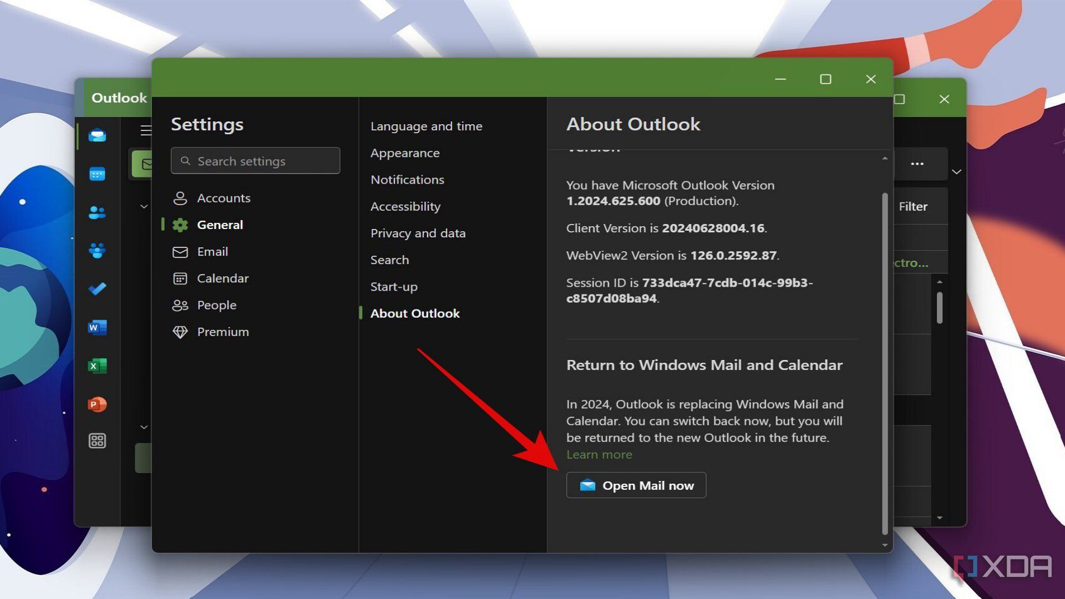Click the Accounts settings option
Image resolution: width=1065 pixels, height=599 pixels.
(x=223, y=197)
